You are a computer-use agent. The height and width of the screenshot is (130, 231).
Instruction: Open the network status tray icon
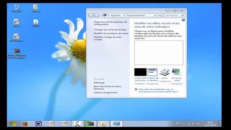click(x=188, y=124)
